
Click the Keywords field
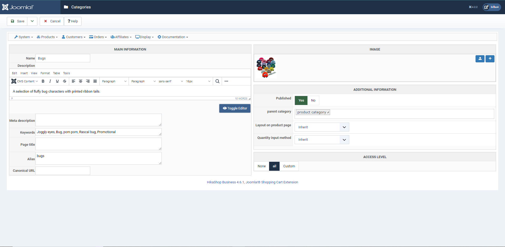click(99, 132)
